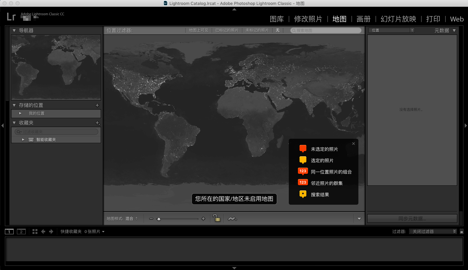468x270 pixels.
Task: Click the 过滤收藏夹 search field
Action: pyautogui.click(x=56, y=132)
